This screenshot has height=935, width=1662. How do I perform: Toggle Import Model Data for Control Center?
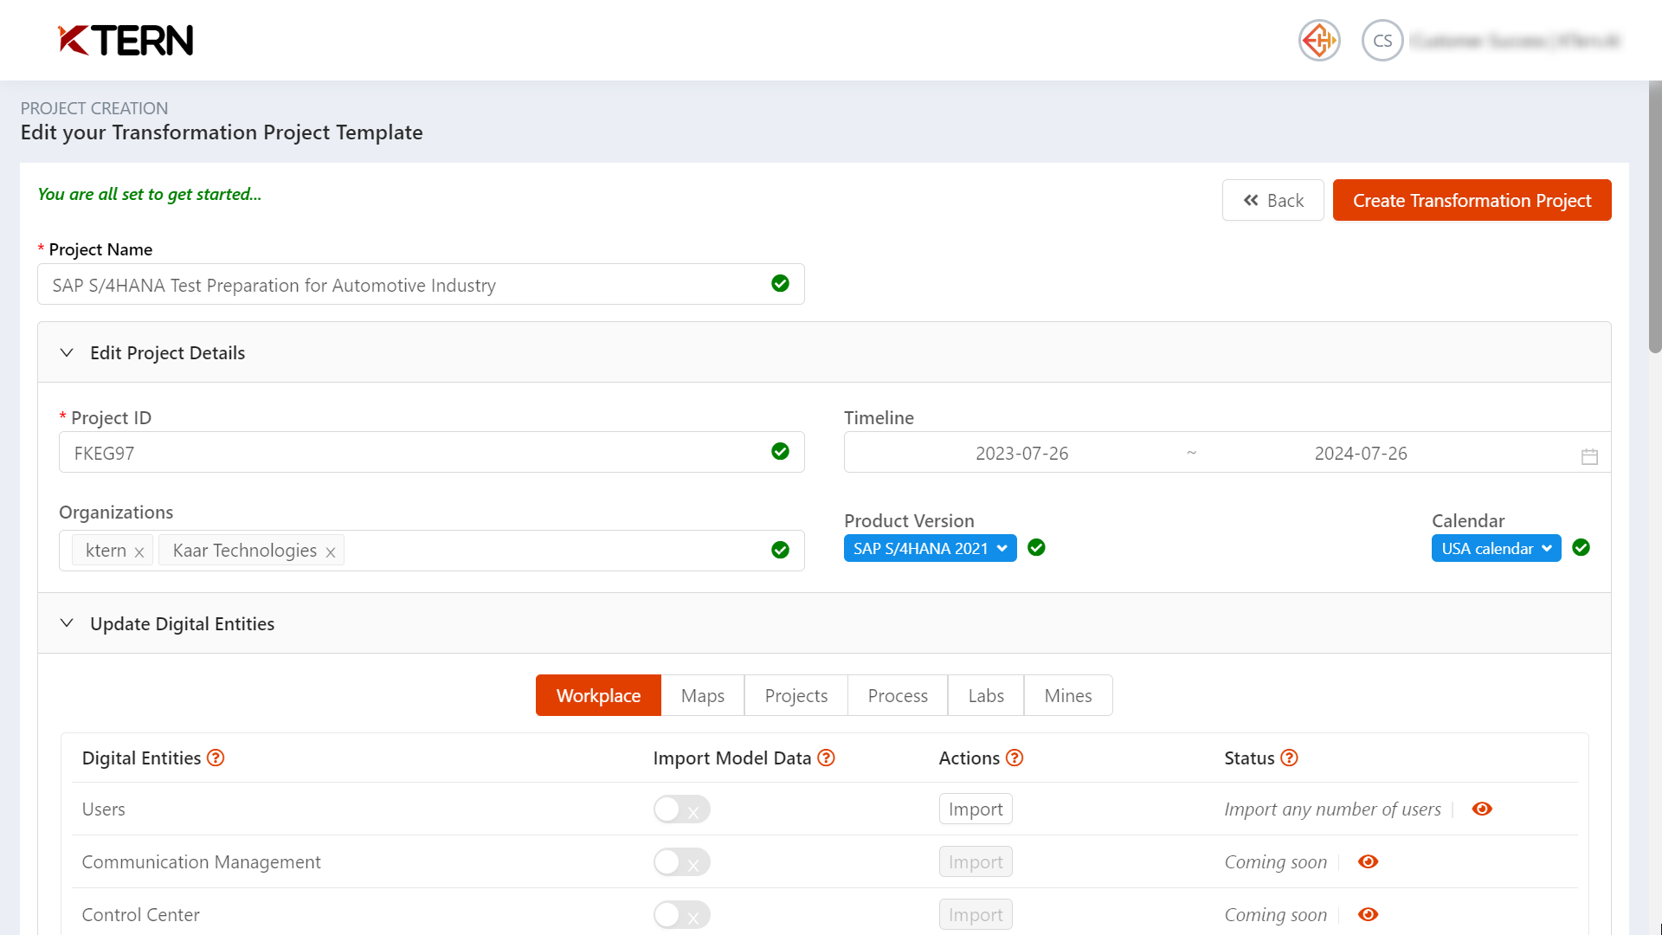[x=681, y=915]
